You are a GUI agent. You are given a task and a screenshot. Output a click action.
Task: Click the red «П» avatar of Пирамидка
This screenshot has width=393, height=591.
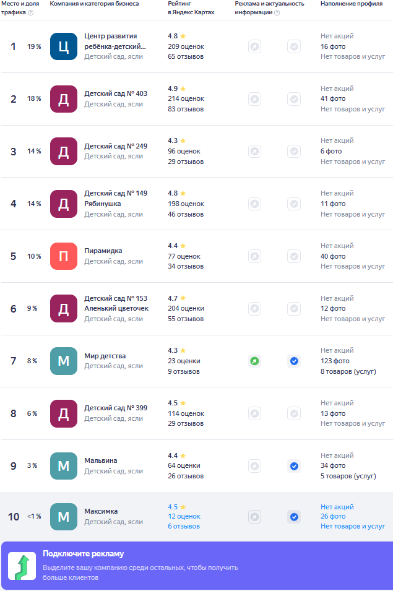pyautogui.click(x=64, y=256)
